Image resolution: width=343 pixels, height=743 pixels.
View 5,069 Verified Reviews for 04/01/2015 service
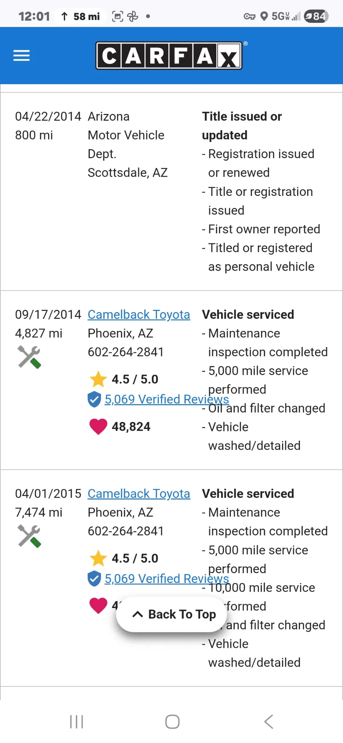point(167,579)
